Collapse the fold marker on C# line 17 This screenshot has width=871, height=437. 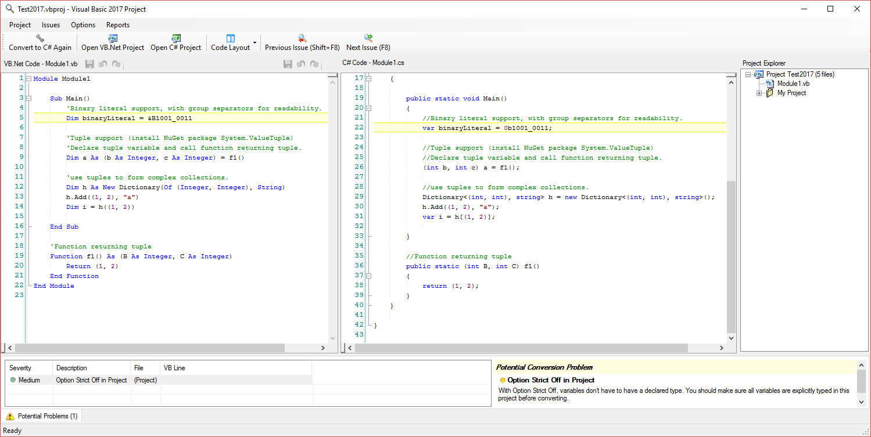click(x=370, y=78)
